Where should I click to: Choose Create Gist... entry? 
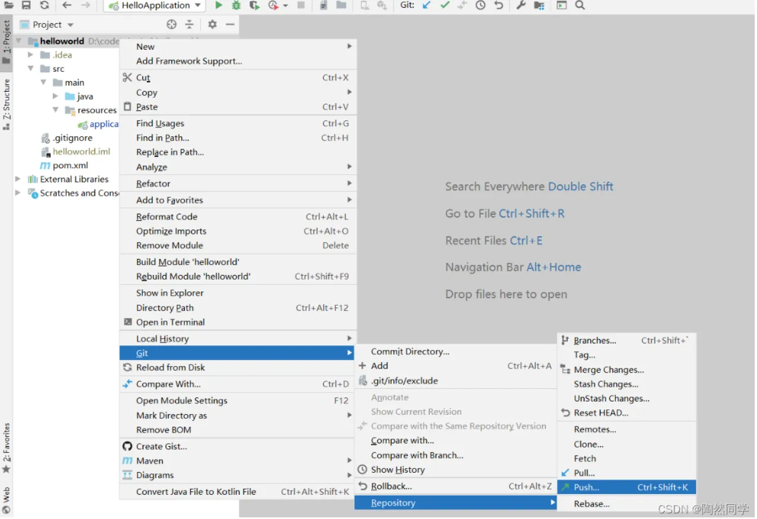[x=238, y=447]
